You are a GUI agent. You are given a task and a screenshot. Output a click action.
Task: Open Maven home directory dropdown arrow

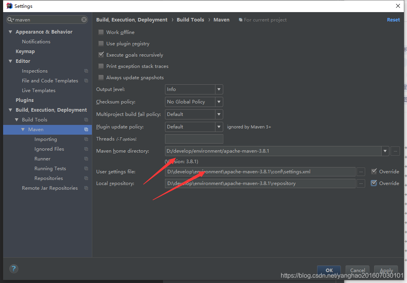click(x=385, y=151)
